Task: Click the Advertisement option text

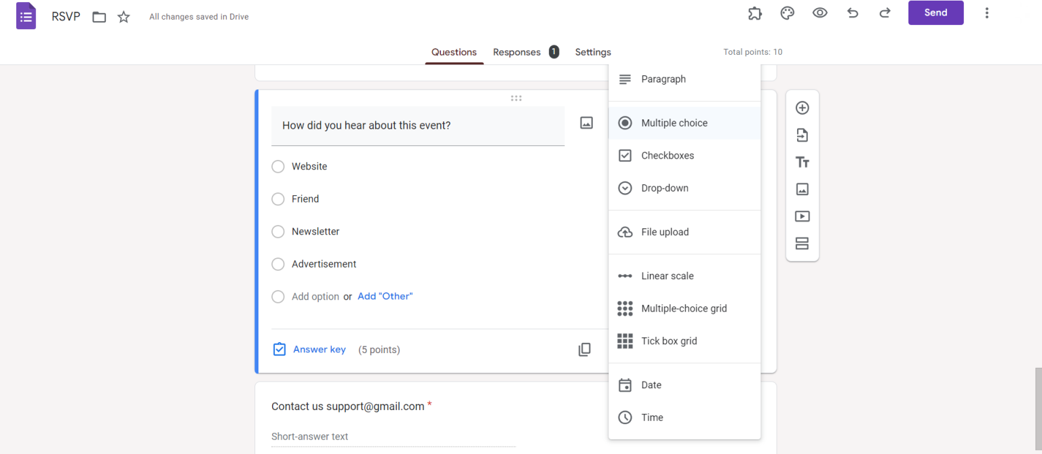Action: pyautogui.click(x=324, y=264)
